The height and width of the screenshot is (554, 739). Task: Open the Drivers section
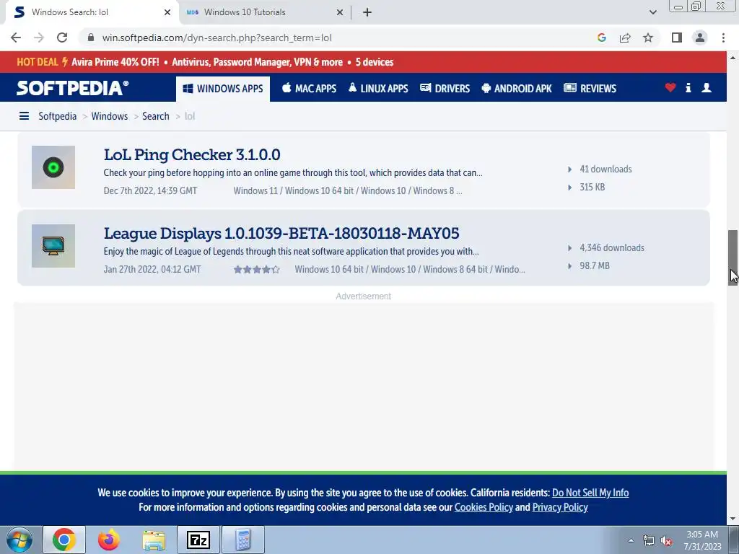click(x=445, y=89)
